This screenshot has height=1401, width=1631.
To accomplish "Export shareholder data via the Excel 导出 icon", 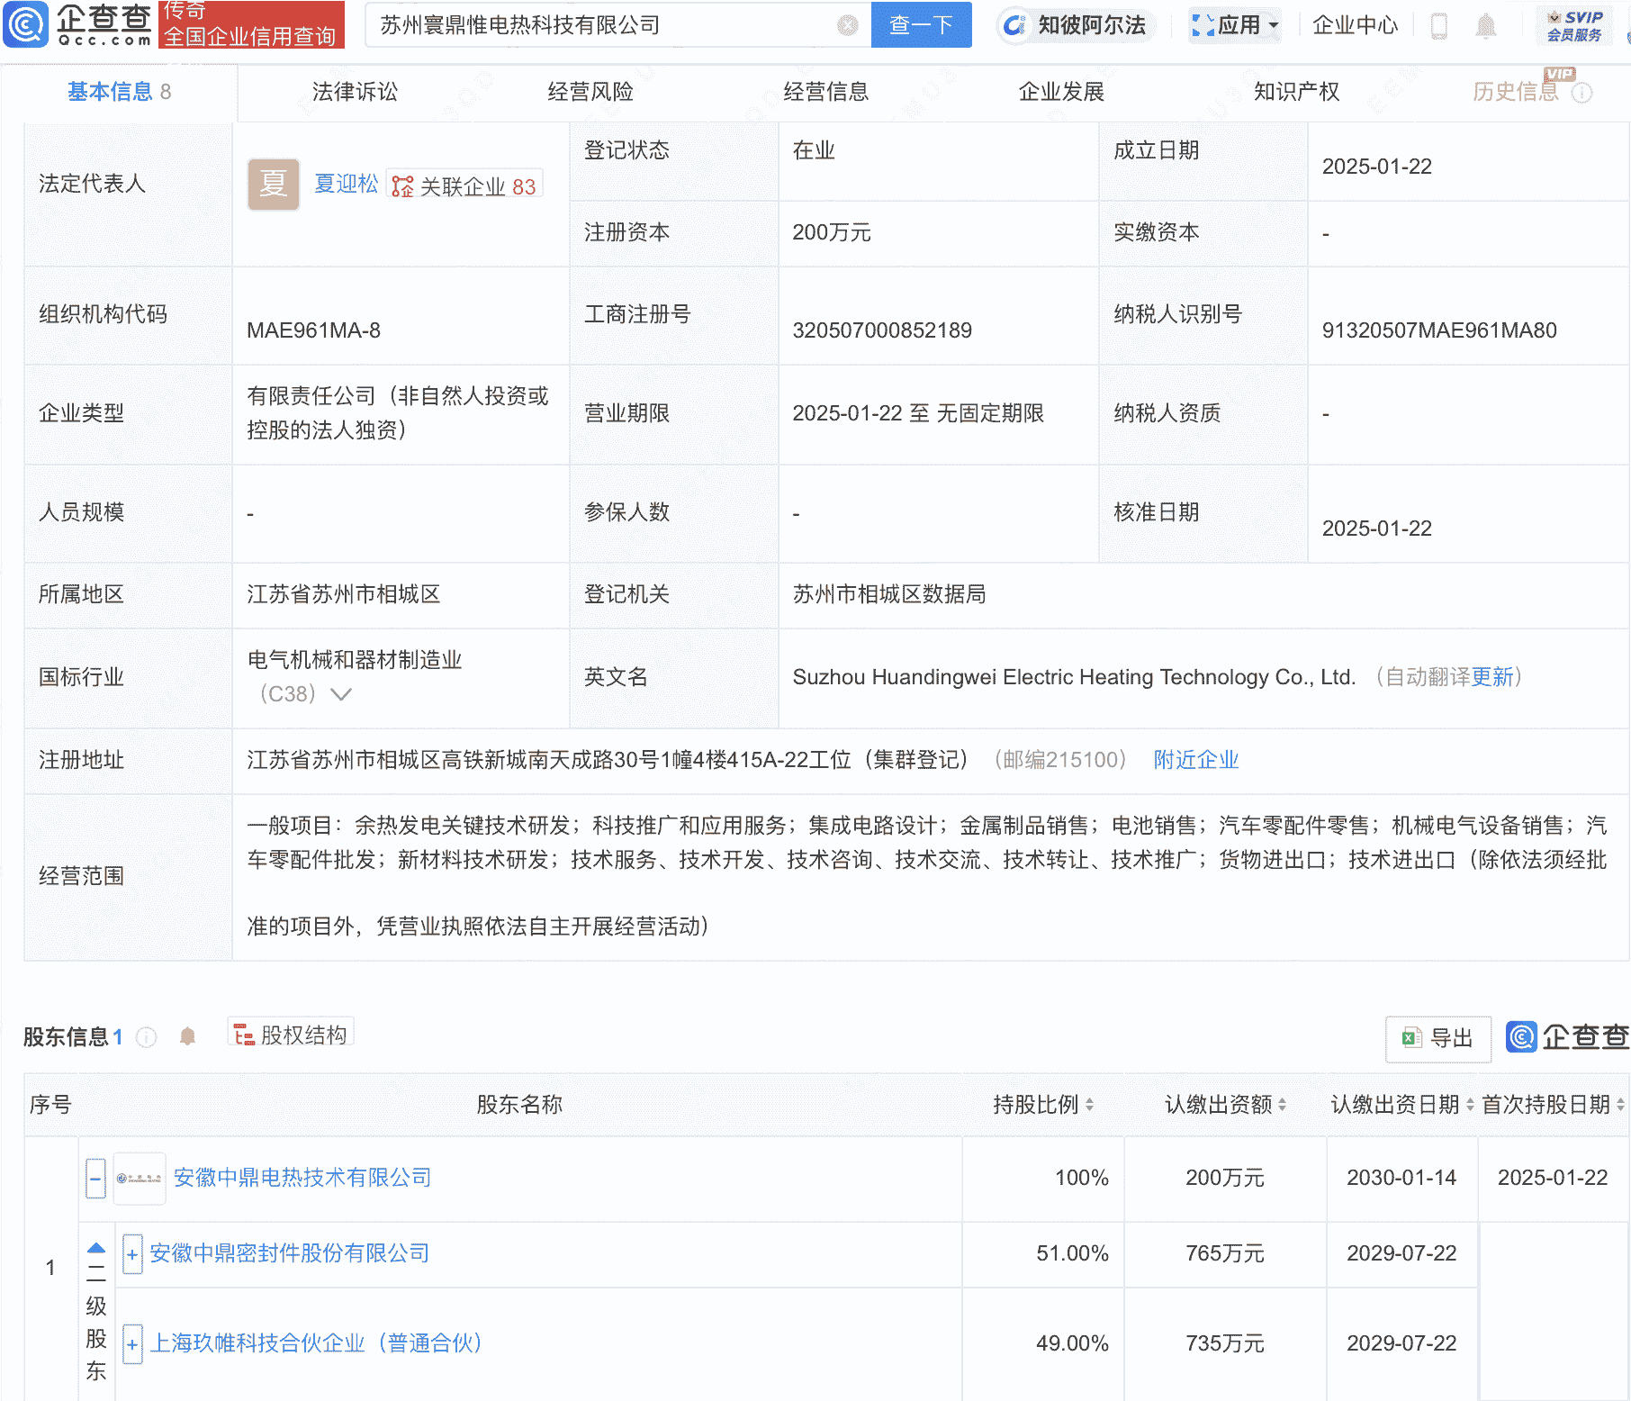I will point(1437,1038).
